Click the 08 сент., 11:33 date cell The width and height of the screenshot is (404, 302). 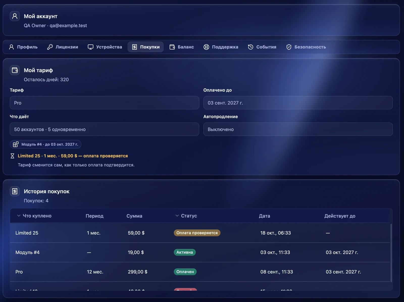[x=277, y=272]
